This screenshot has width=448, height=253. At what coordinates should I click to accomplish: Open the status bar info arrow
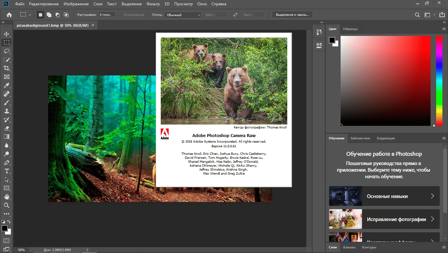pyautogui.click(x=87, y=250)
